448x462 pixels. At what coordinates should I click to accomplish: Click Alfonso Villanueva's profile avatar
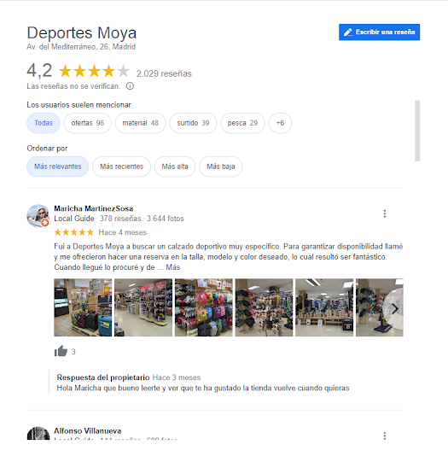(38, 433)
